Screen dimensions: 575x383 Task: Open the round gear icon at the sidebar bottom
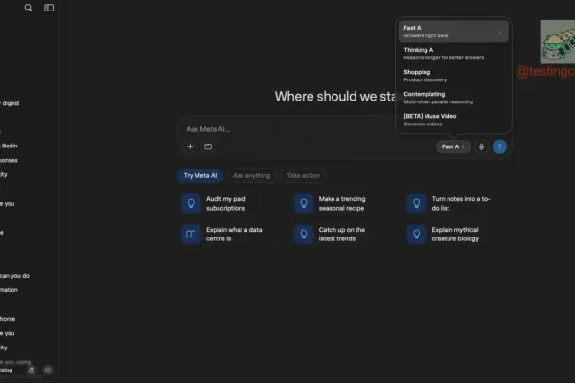48,371
